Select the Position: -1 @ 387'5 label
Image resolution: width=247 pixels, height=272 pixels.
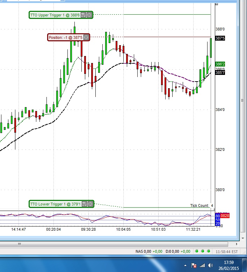[65, 37]
